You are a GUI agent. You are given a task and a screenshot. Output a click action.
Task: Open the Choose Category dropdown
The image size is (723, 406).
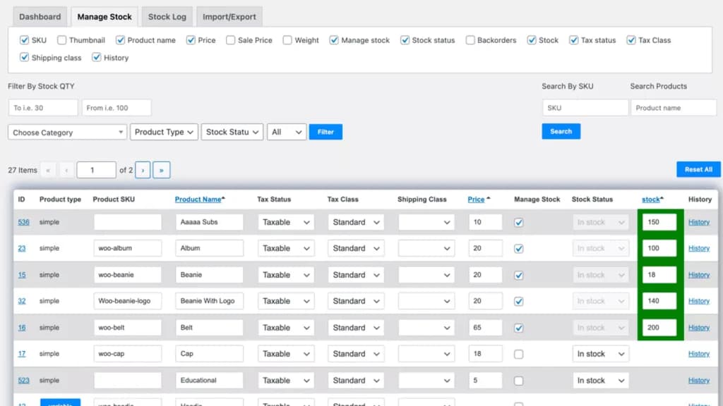(x=67, y=132)
